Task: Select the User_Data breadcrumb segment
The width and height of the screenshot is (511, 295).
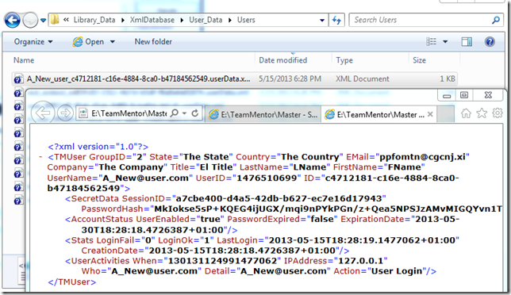Action: pos(206,20)
